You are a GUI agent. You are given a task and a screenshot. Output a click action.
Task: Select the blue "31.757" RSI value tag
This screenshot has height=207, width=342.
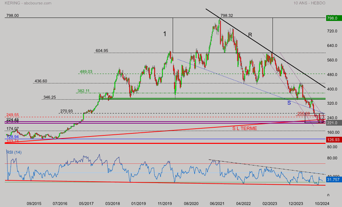(x=333, y=180)
